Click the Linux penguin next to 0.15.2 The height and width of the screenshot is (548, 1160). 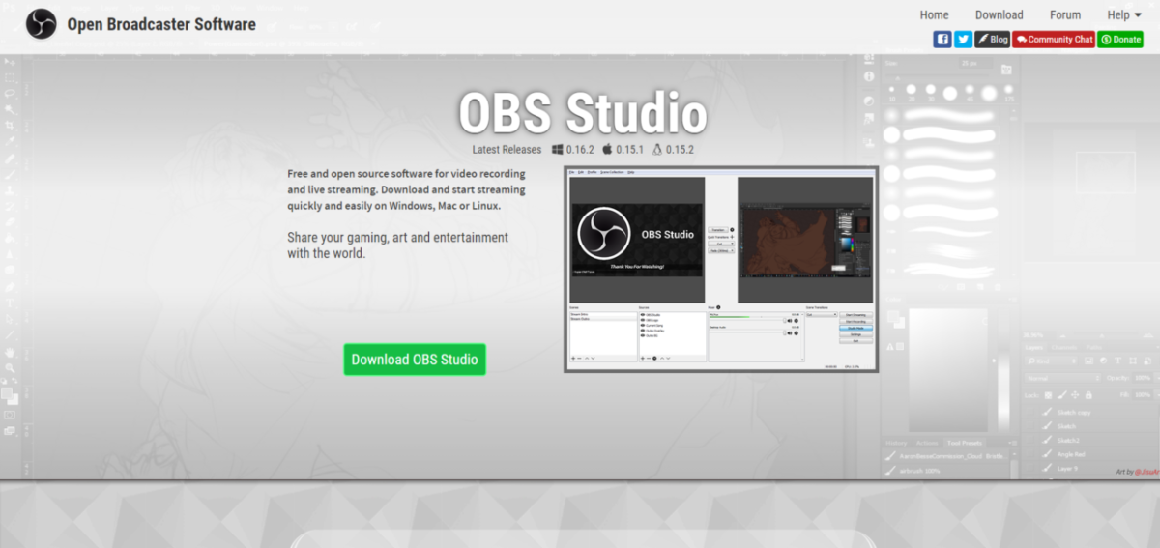[x=657, y=150]
